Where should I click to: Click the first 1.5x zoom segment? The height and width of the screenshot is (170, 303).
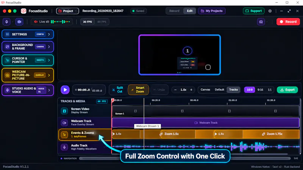[126, 134]
